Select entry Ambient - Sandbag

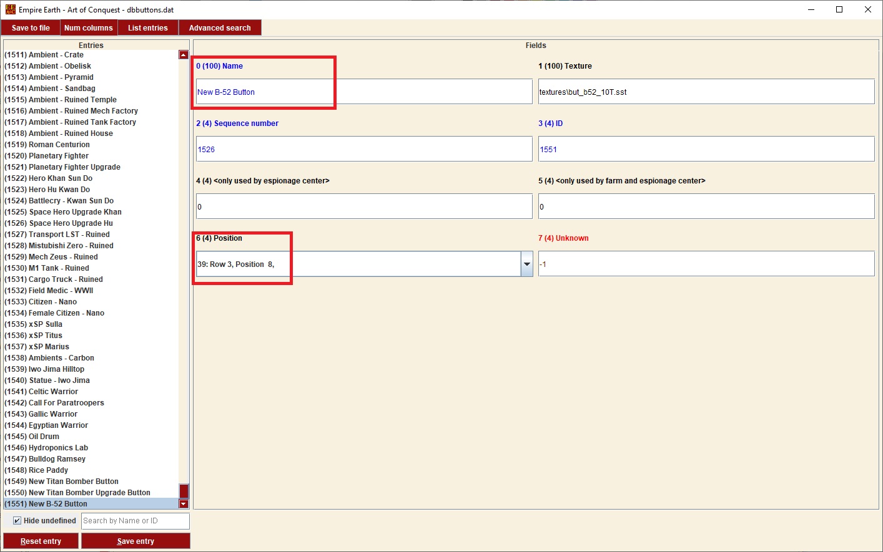[91, 89]
